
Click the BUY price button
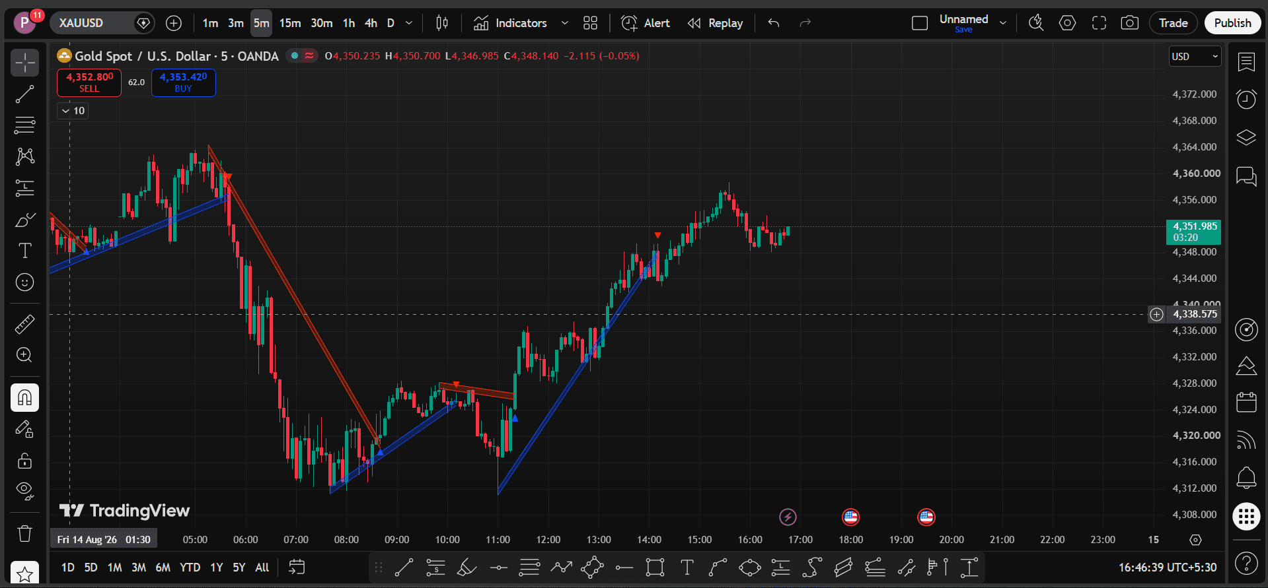(184, 82)
